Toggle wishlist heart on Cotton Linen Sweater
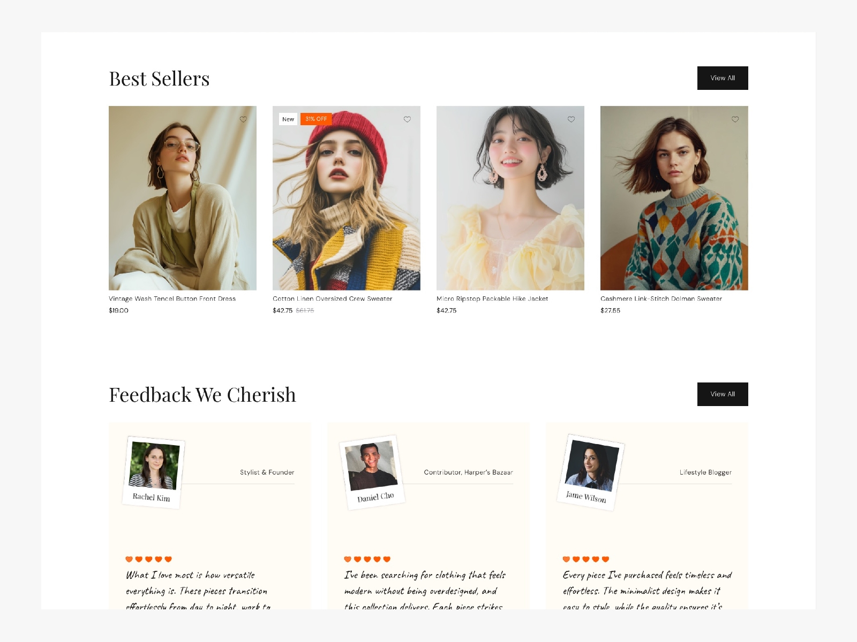 [407, 119]
